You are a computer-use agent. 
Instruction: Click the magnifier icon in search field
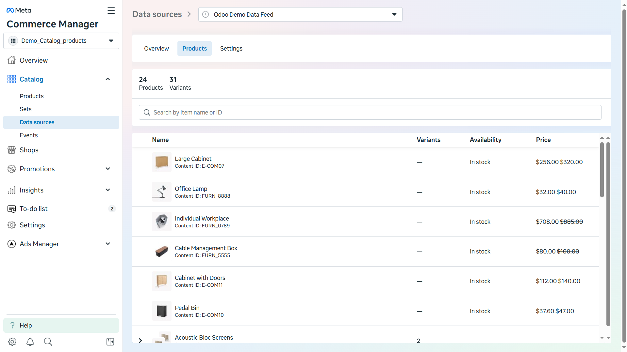click(147, 112)
